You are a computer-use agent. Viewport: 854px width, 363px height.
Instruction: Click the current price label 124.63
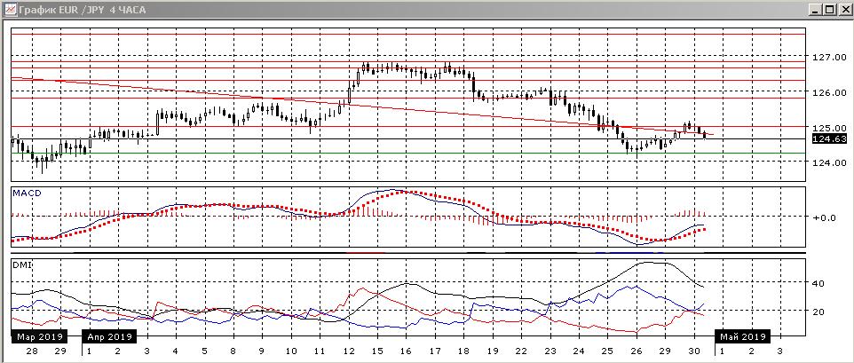[x=827, y=138]
